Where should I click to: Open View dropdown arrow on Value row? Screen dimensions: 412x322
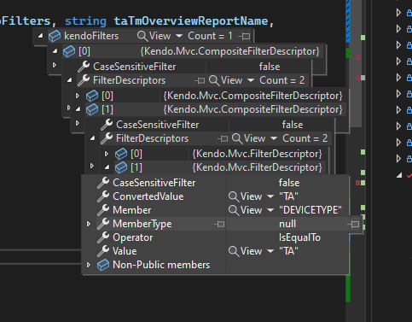point(270,251)
